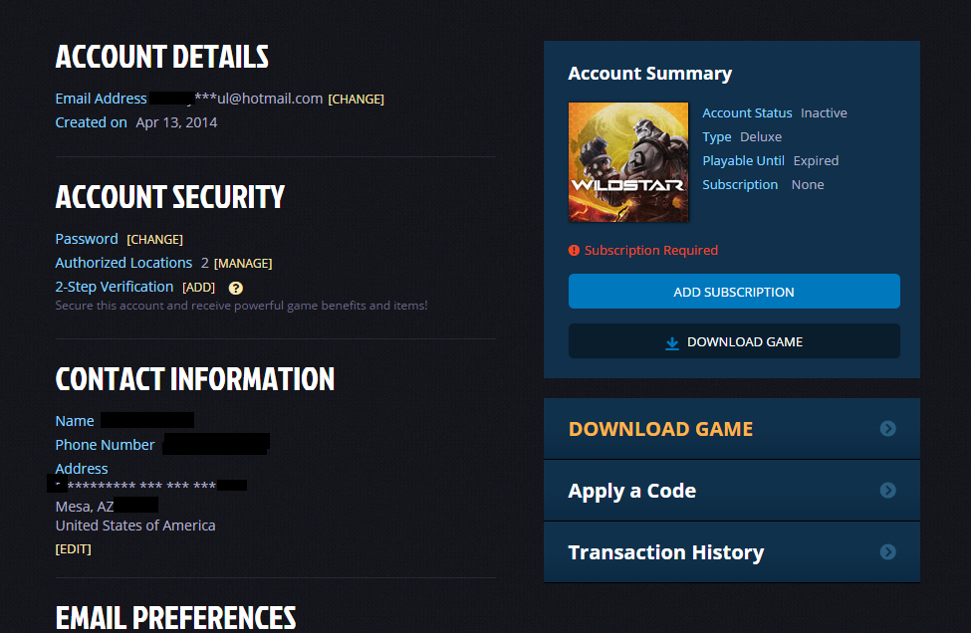
Task: Click the Account Status Inactive value
Action: coord(824,113)
